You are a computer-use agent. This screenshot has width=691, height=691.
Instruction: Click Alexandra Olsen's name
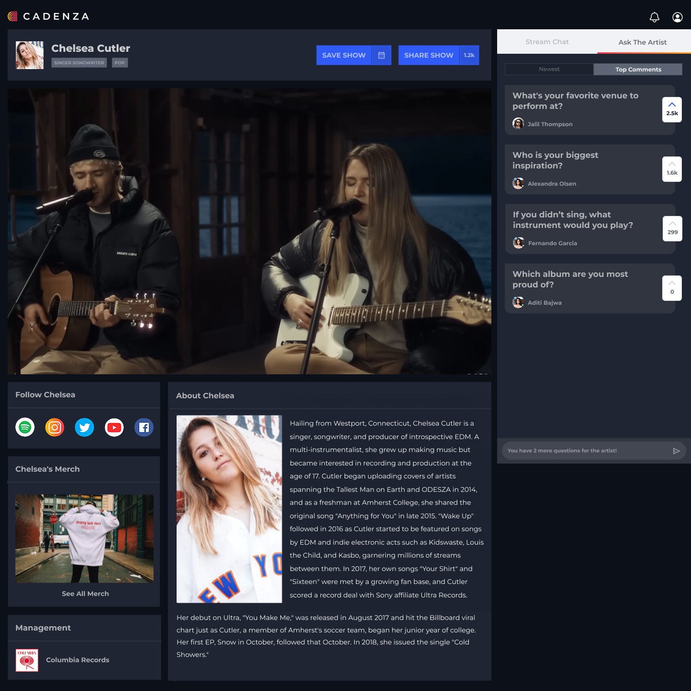pos(552,184)
